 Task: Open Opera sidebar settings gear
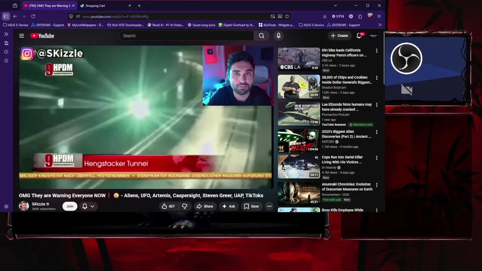[x=6, y=206]
